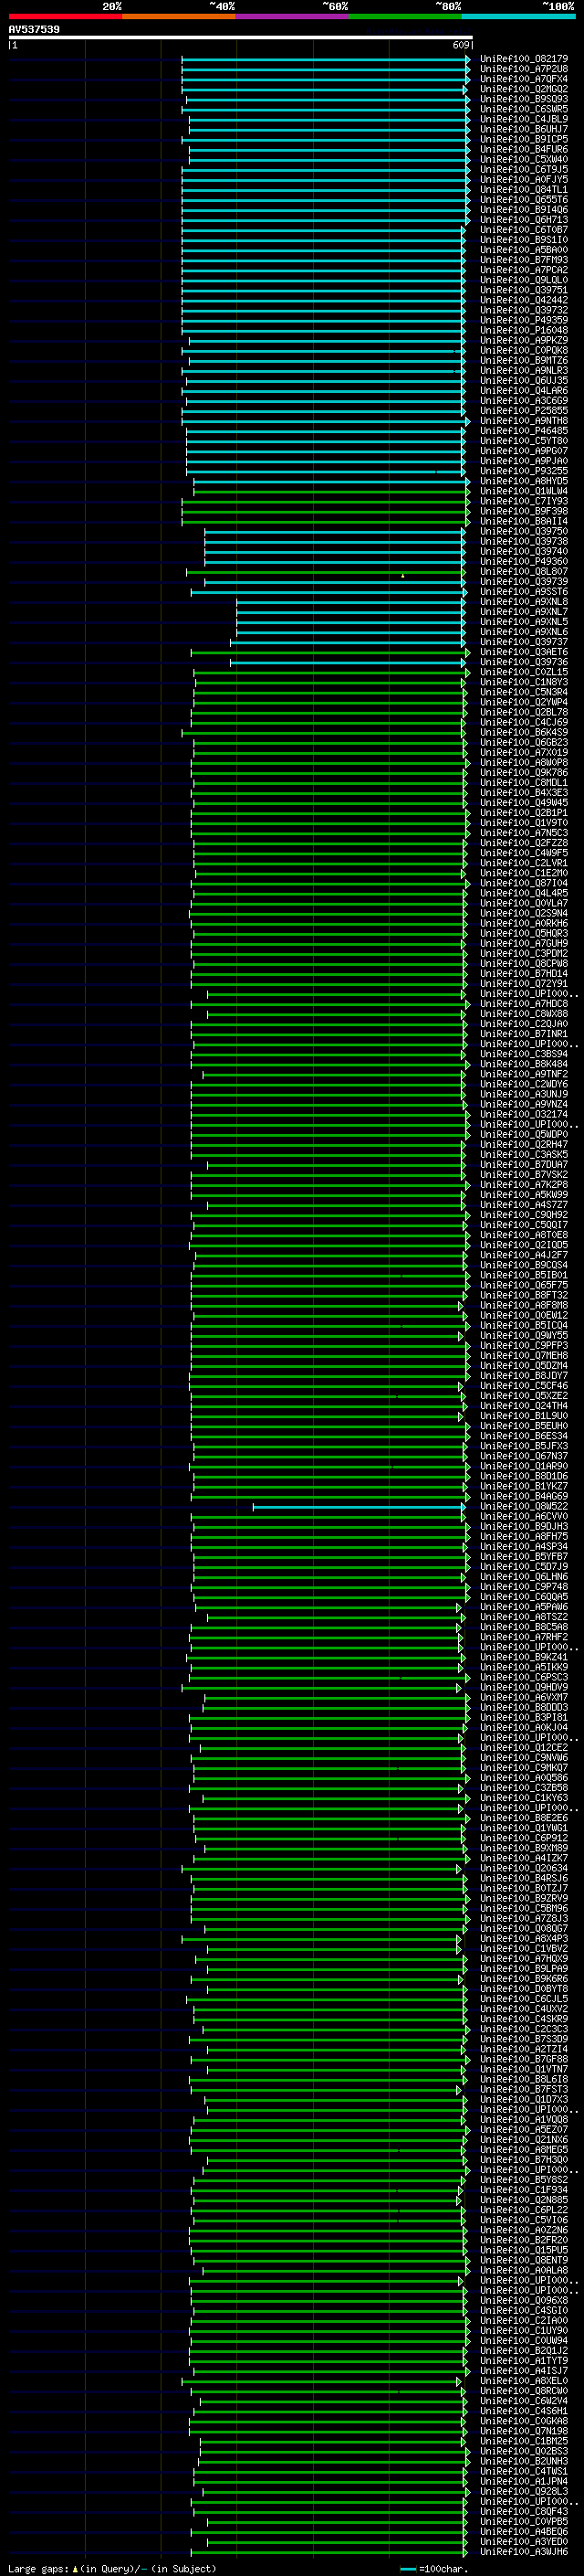The image size is (584, 2576).
Task: Click hit UniRef100_Q12CE2
Action: point(524,1748)
